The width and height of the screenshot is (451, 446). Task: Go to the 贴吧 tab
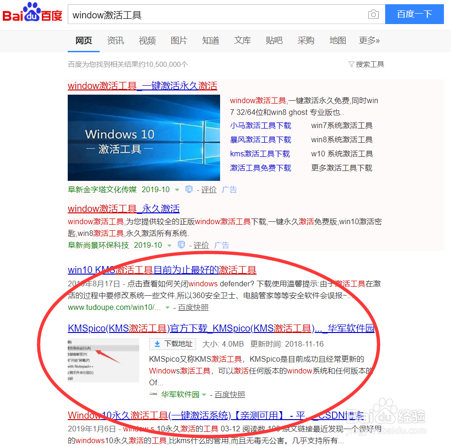pyautogui.click(x=274, y=41)
